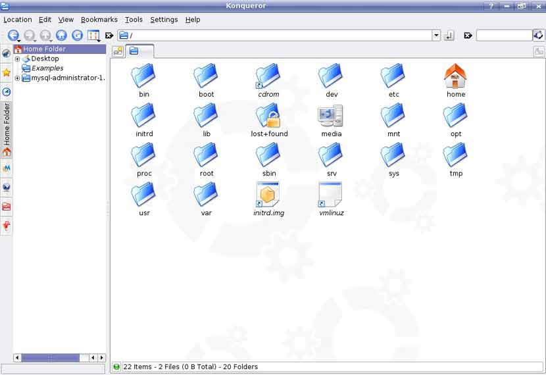546x375 pixels.
Task: Click the sidebar scrollbar rightmost arrow
Action: point(102,358)
